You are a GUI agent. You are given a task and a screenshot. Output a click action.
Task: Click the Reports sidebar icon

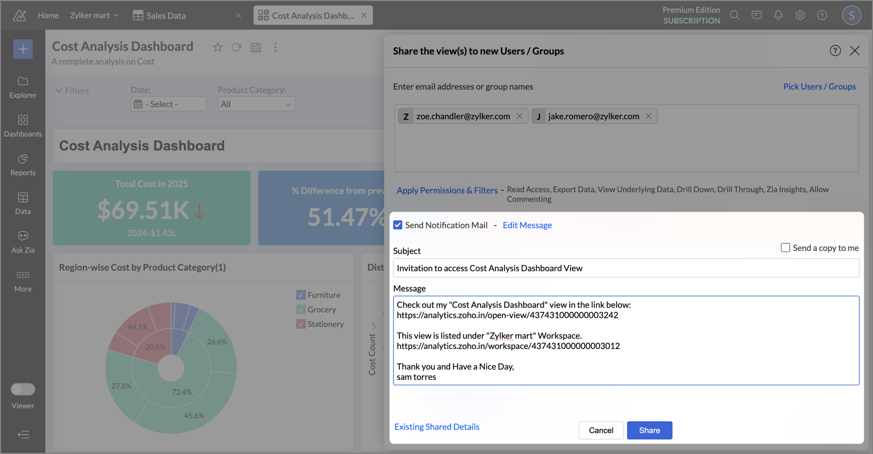click(x=23, y=164)
